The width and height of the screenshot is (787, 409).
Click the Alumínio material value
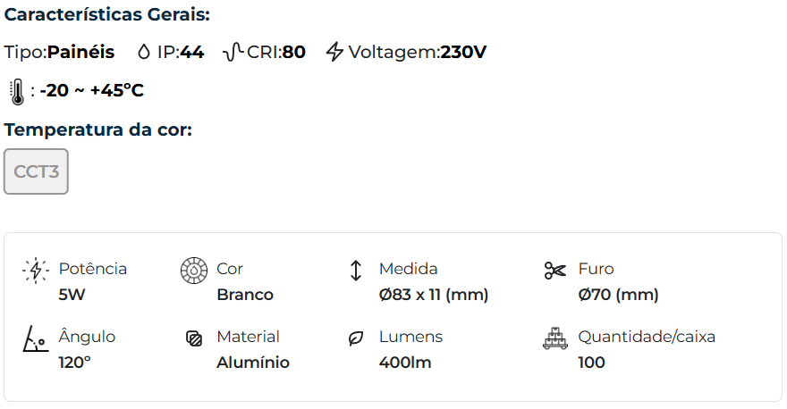(x=253, y=363)
